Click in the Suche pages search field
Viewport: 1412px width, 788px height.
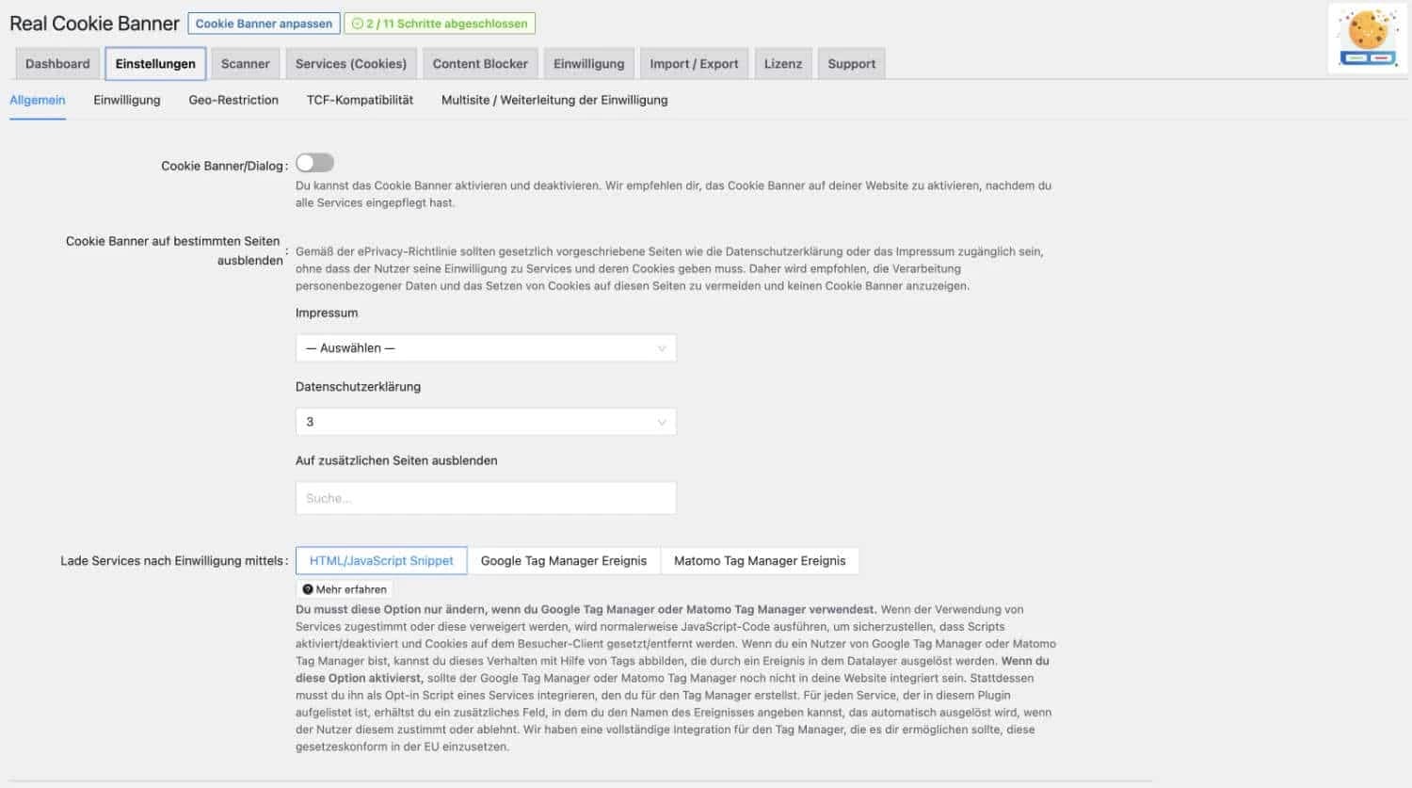[x=486, y=498]
